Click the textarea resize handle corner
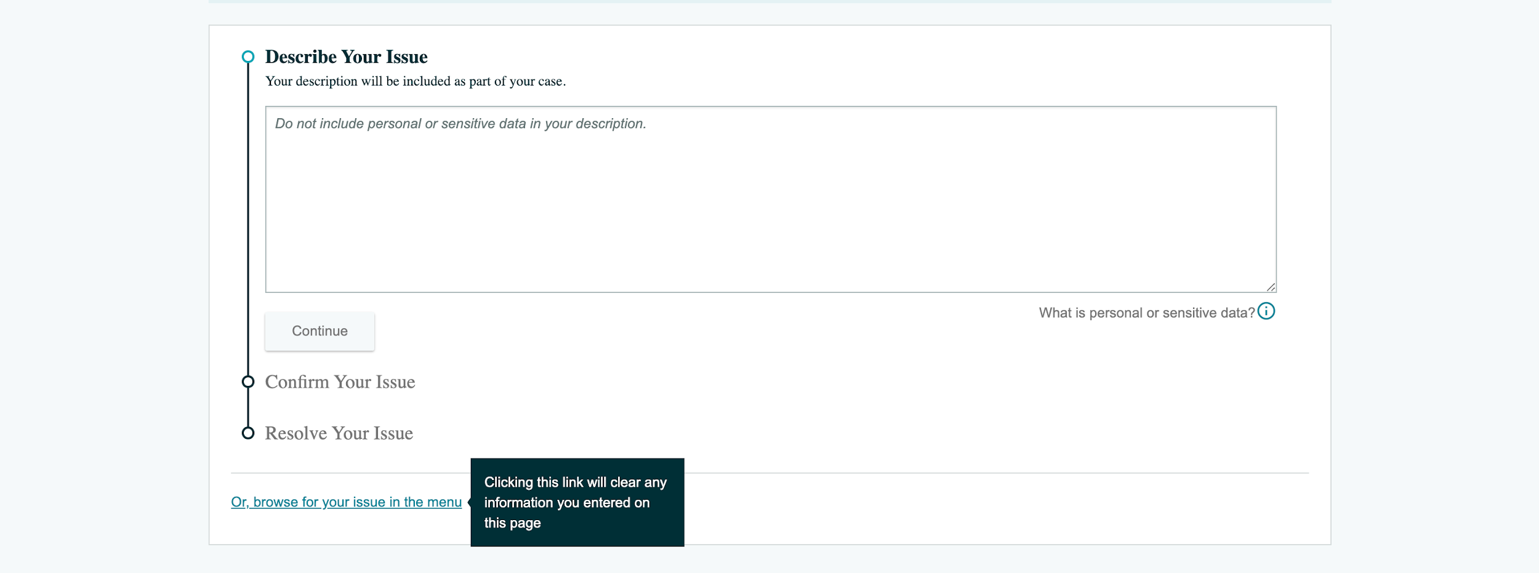This screenshot has width=1539, height=573. coord(1271,287)
